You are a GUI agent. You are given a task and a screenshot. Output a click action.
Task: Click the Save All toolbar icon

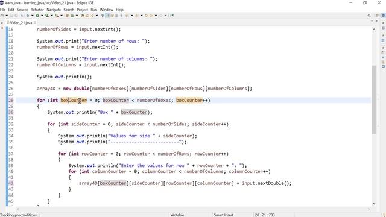16,16
